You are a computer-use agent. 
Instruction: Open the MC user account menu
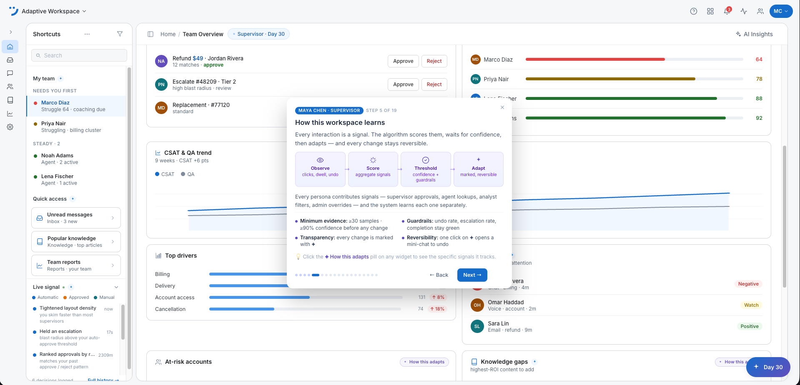(781, 11)
